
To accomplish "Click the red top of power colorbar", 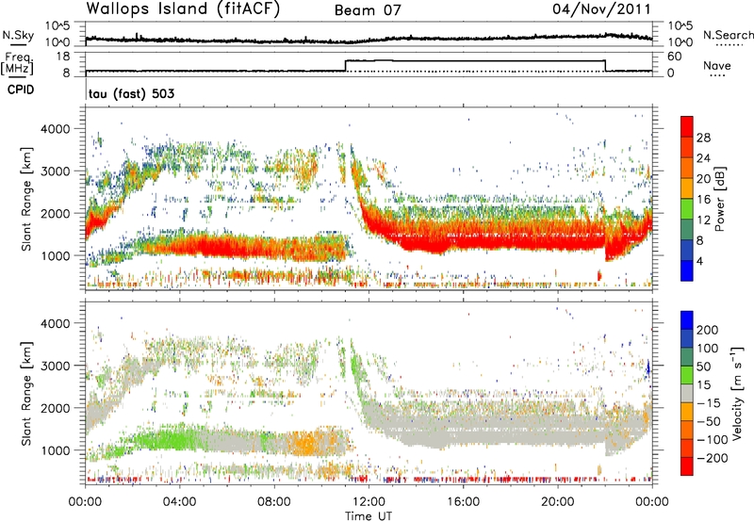I will click(687, 126).
